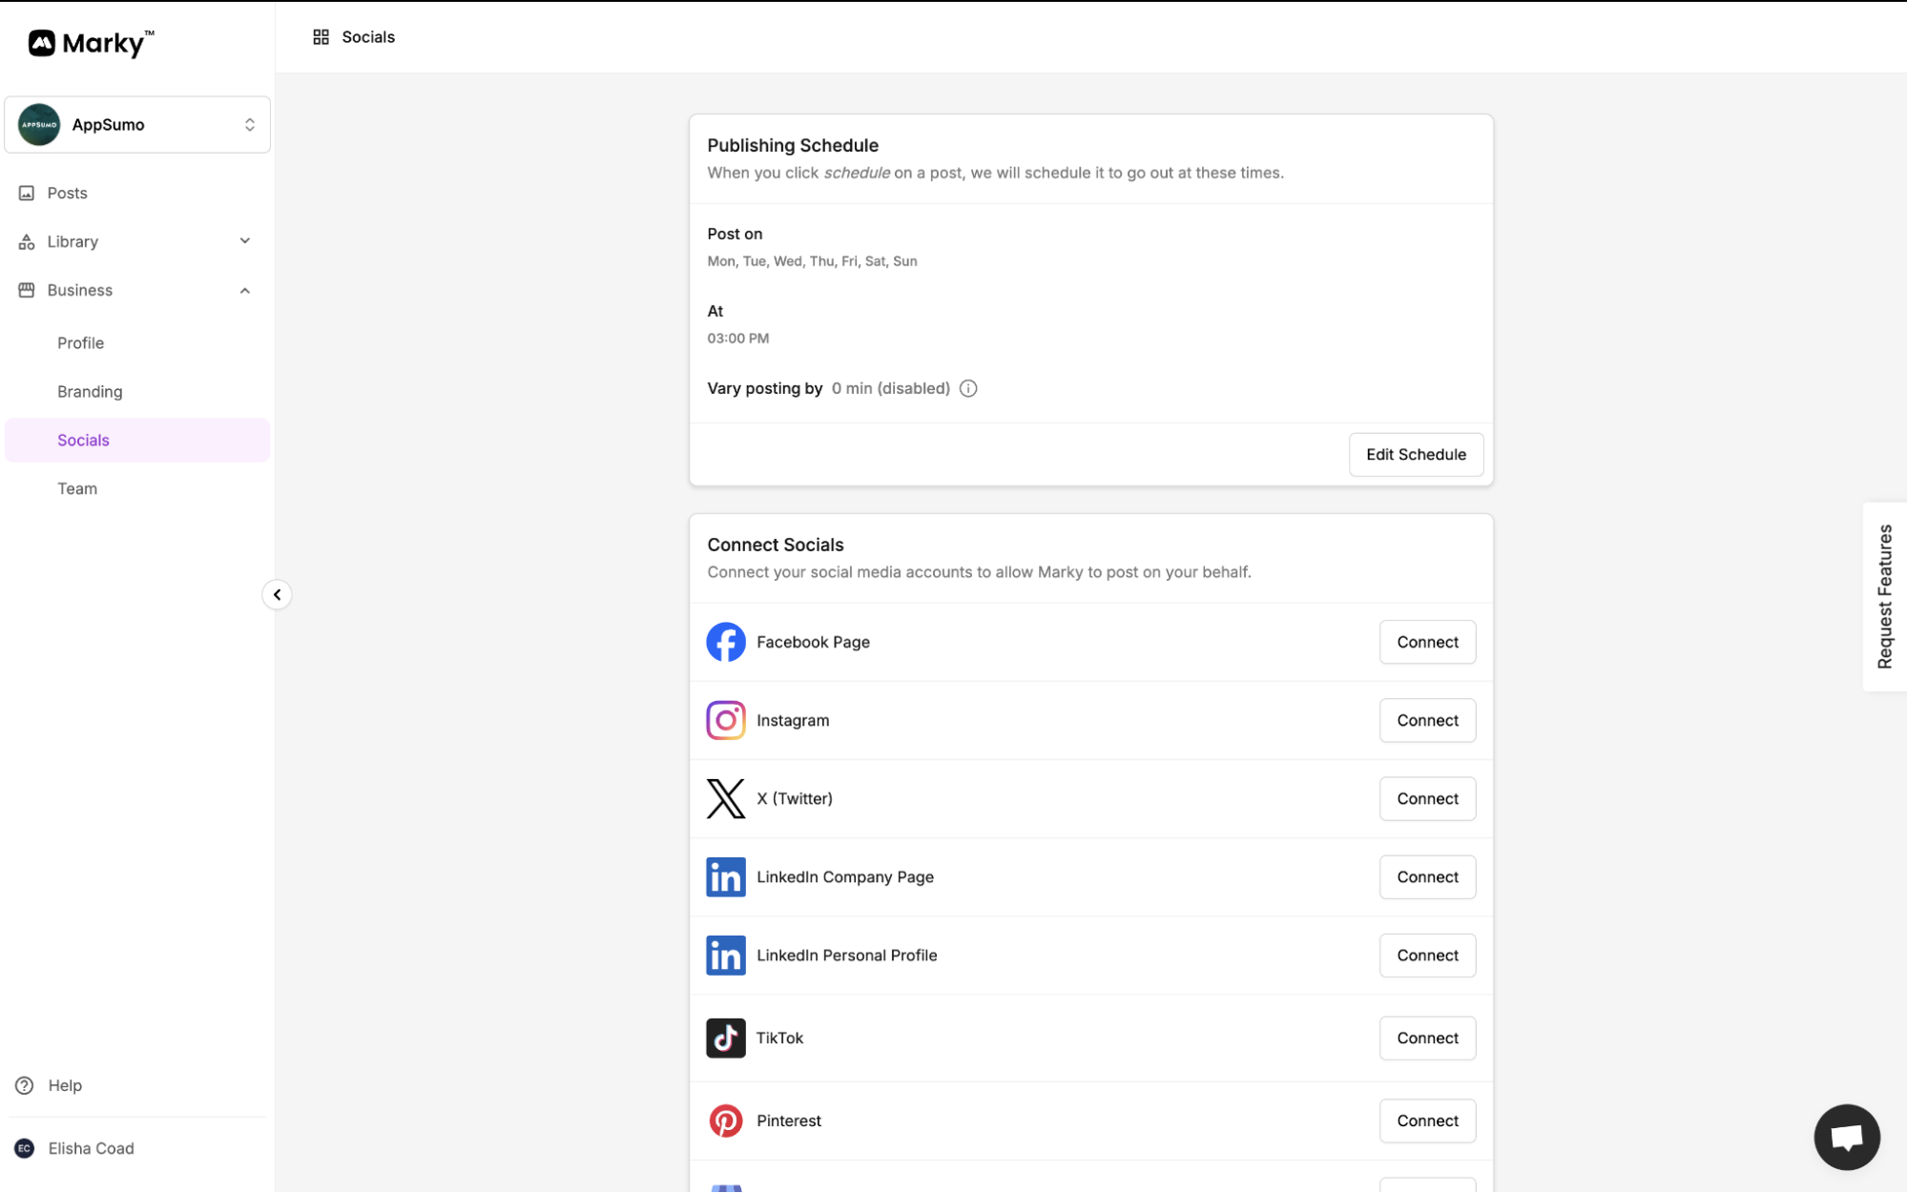This screenshot has height=1193, width=1907.
Task: Click the Business section icon
Action: [x=26, y=290]
